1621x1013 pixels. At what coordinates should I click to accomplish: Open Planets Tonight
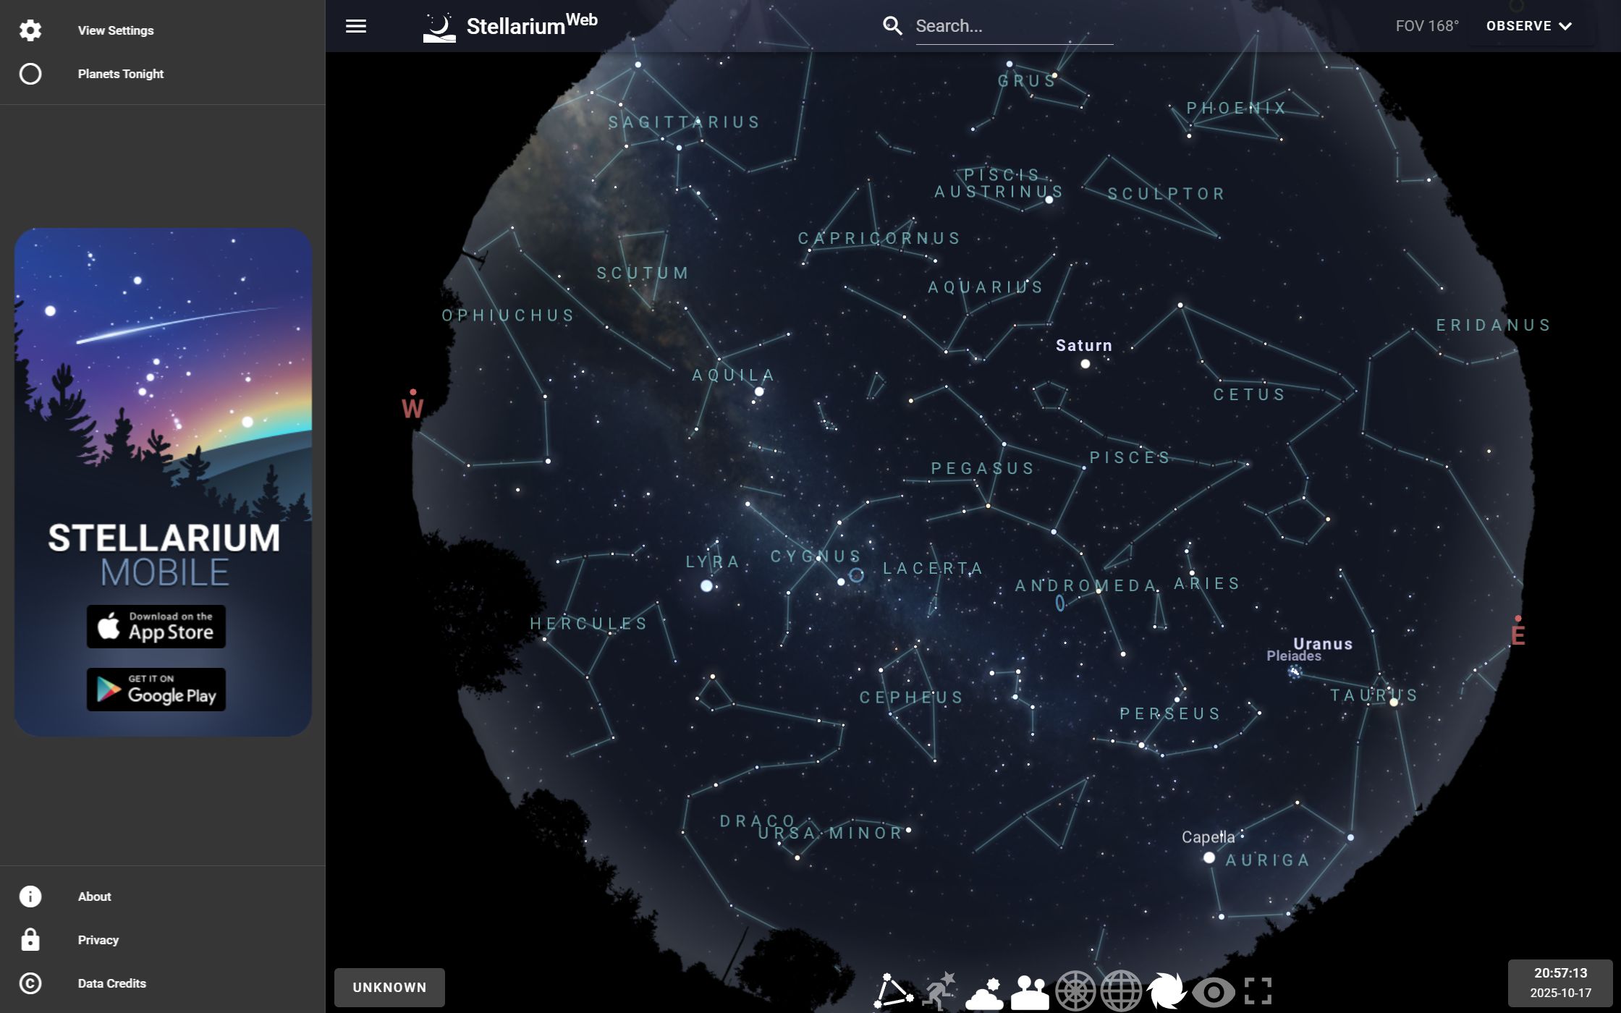coord(120,73)
